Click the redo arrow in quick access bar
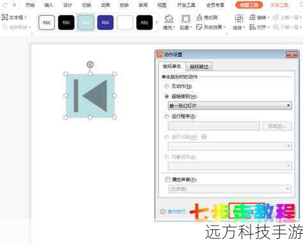303x244 pixels. (x=5, y=5)
